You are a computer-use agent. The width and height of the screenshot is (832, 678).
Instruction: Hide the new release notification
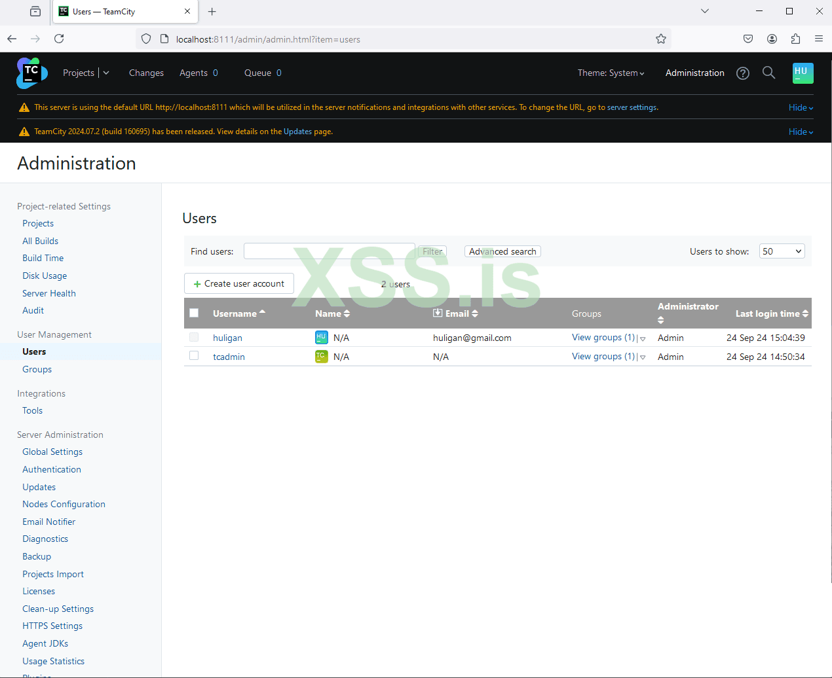(801, 132)
